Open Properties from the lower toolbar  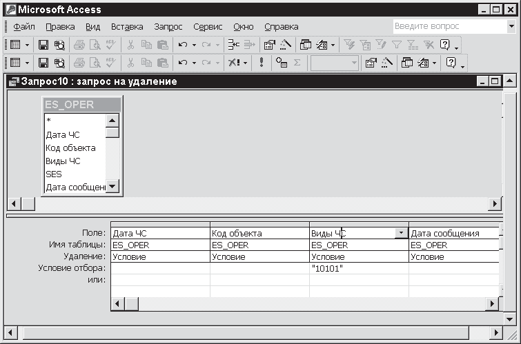click(x=371, y=63)
